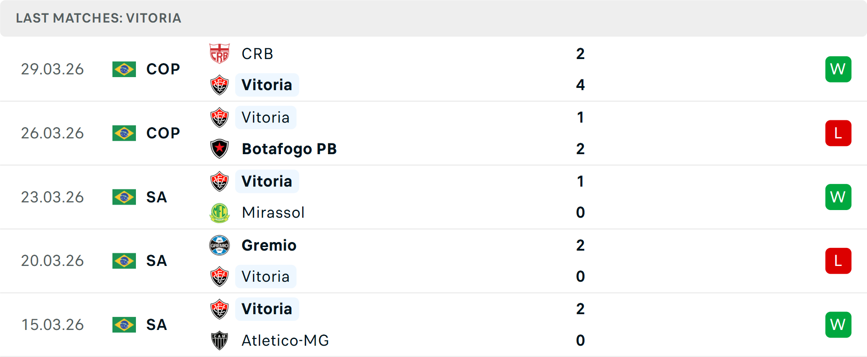Click the COP label on 26.03.26 row
The height and width of the screenshot is (357, 867).
pos(163,133)
